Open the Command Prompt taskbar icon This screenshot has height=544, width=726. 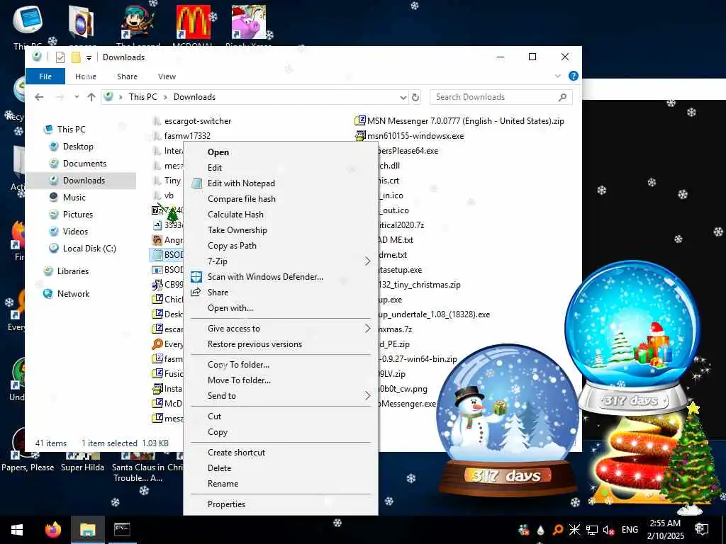(122, 529)
